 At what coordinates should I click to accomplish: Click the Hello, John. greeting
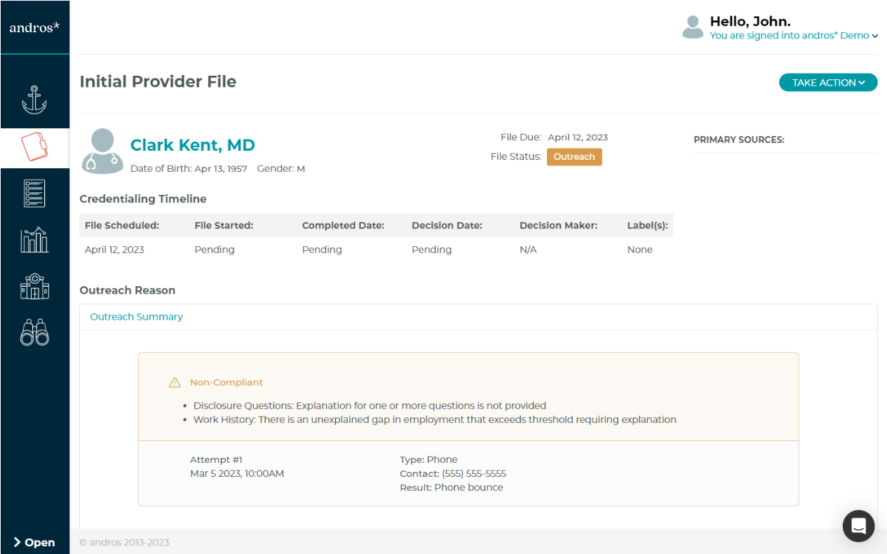click(750, 21)
